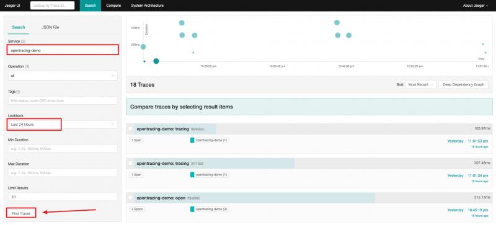Open the Sort dropdown set to Most Recent
This screenshot has width=496, height=225.
(422, 84)
